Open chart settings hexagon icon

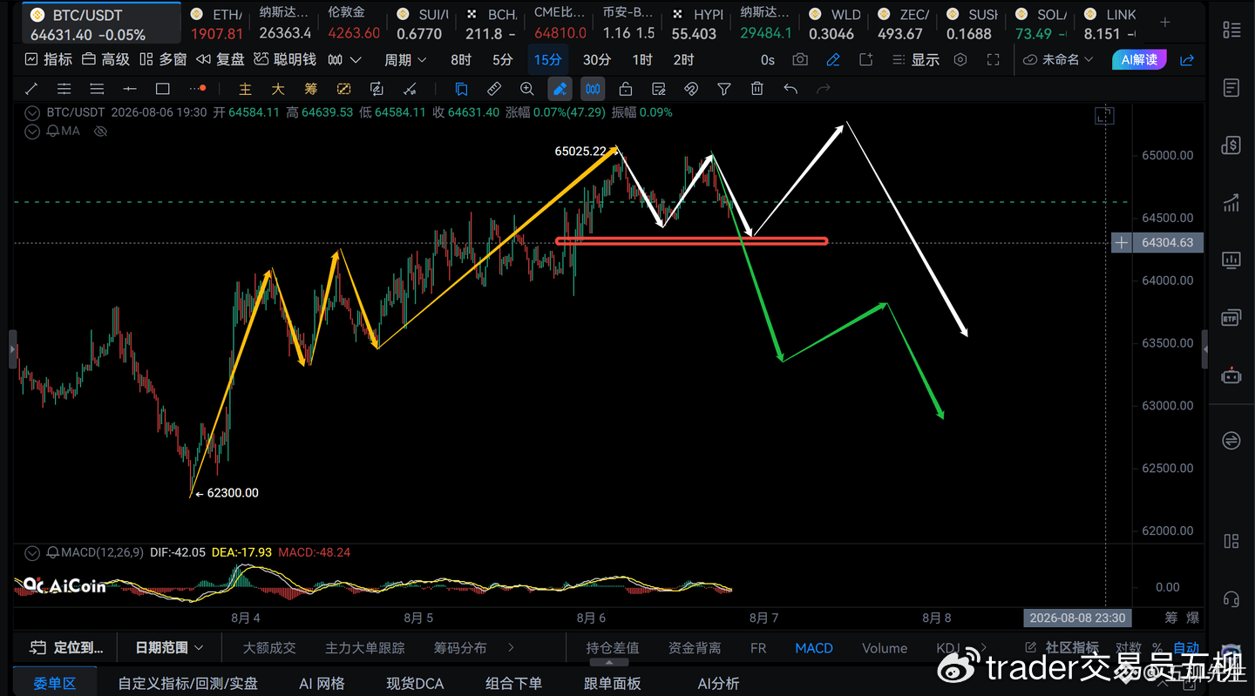[960, 59]
